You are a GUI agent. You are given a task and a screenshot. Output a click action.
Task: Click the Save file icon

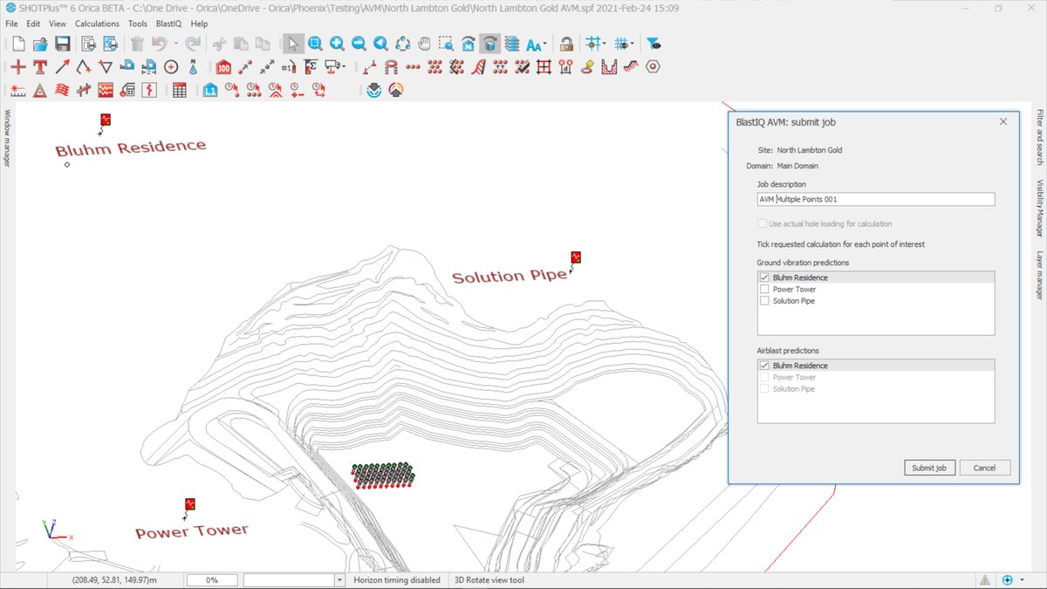click(64, 43)
